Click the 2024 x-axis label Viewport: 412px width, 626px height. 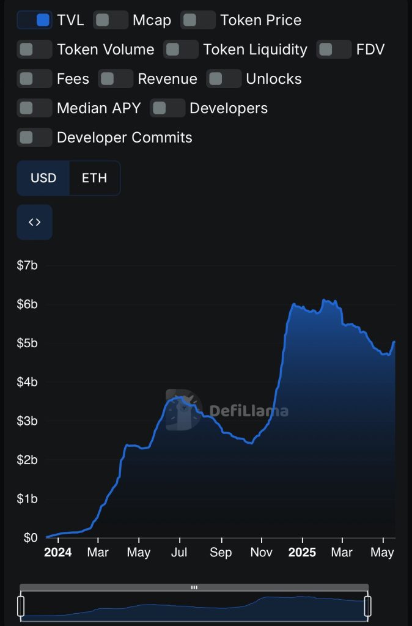pos(58,553)
